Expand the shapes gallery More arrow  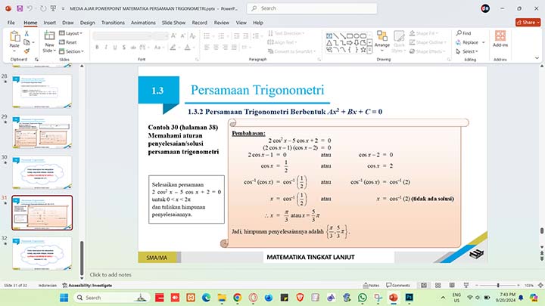(370, 51)
